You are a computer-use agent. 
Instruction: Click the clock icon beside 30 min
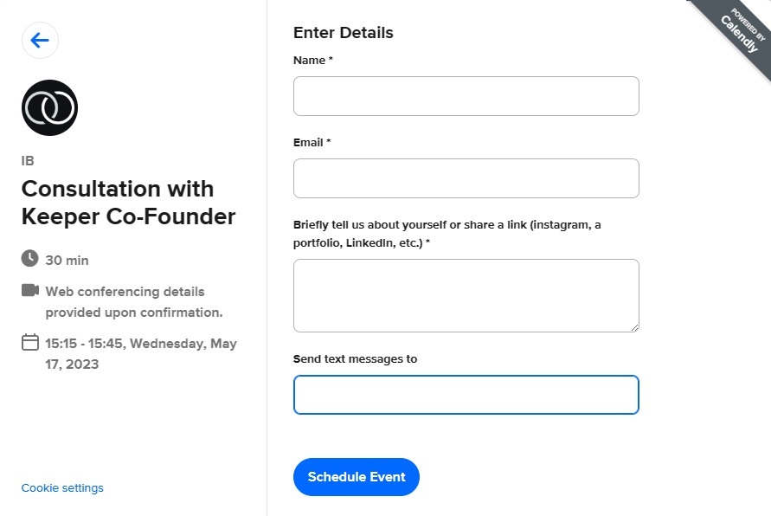pyautogui.click(x=30, y=258)
